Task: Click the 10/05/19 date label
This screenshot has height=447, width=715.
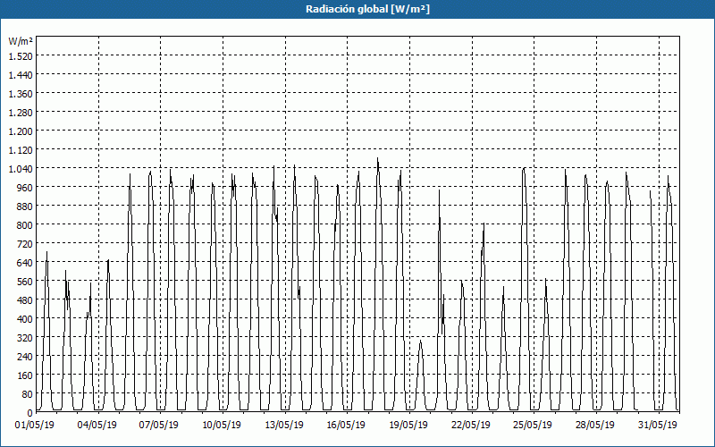Action: point(222,425)
